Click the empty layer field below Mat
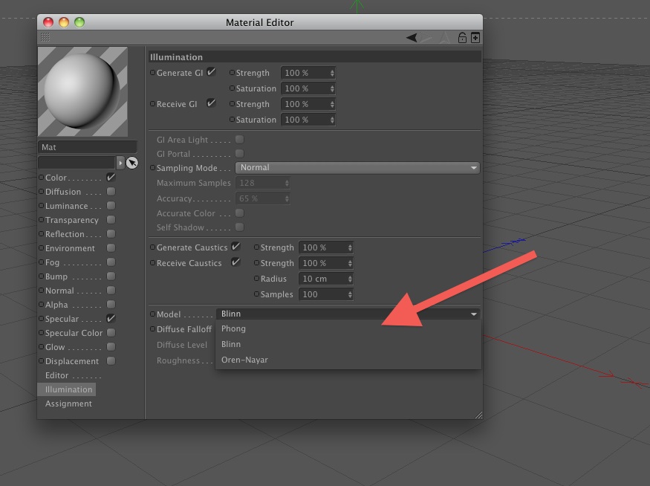Viewport: 650px width, 486px height. pos(77,163)
